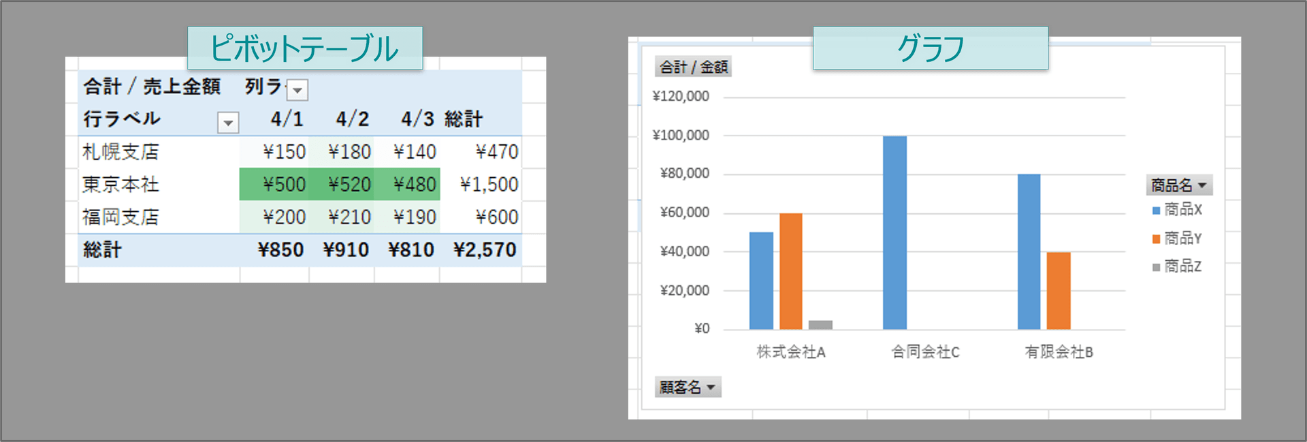
Task: Open the 顧客名 field filter button
Action: click(688, 388)
